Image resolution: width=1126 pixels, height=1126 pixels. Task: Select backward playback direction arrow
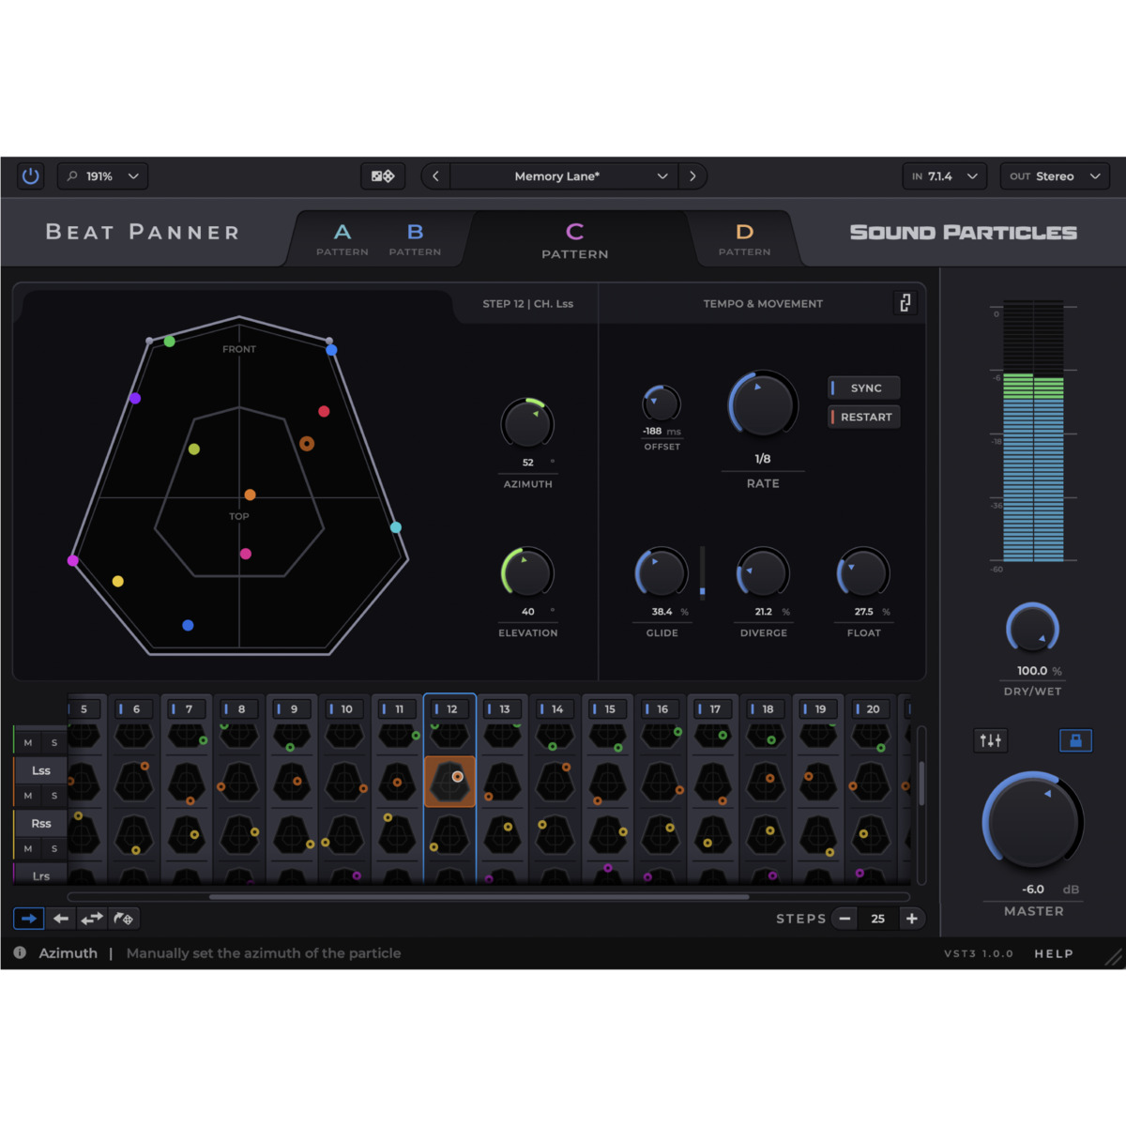click(x=61, y=919)
